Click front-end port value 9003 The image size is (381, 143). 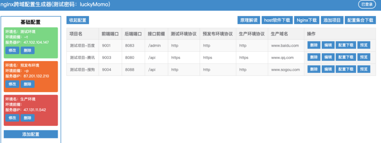[x=106, y=57]
